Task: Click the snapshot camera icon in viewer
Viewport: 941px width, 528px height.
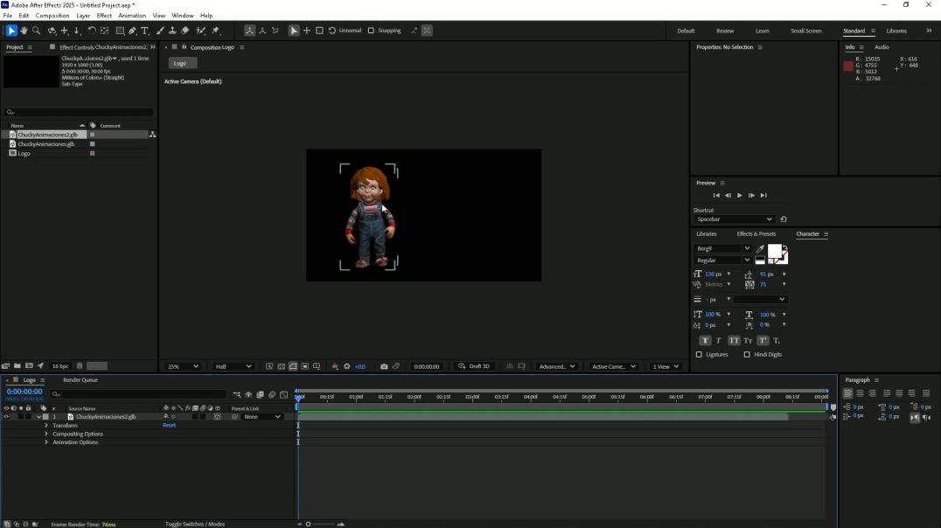Action: 384,366
